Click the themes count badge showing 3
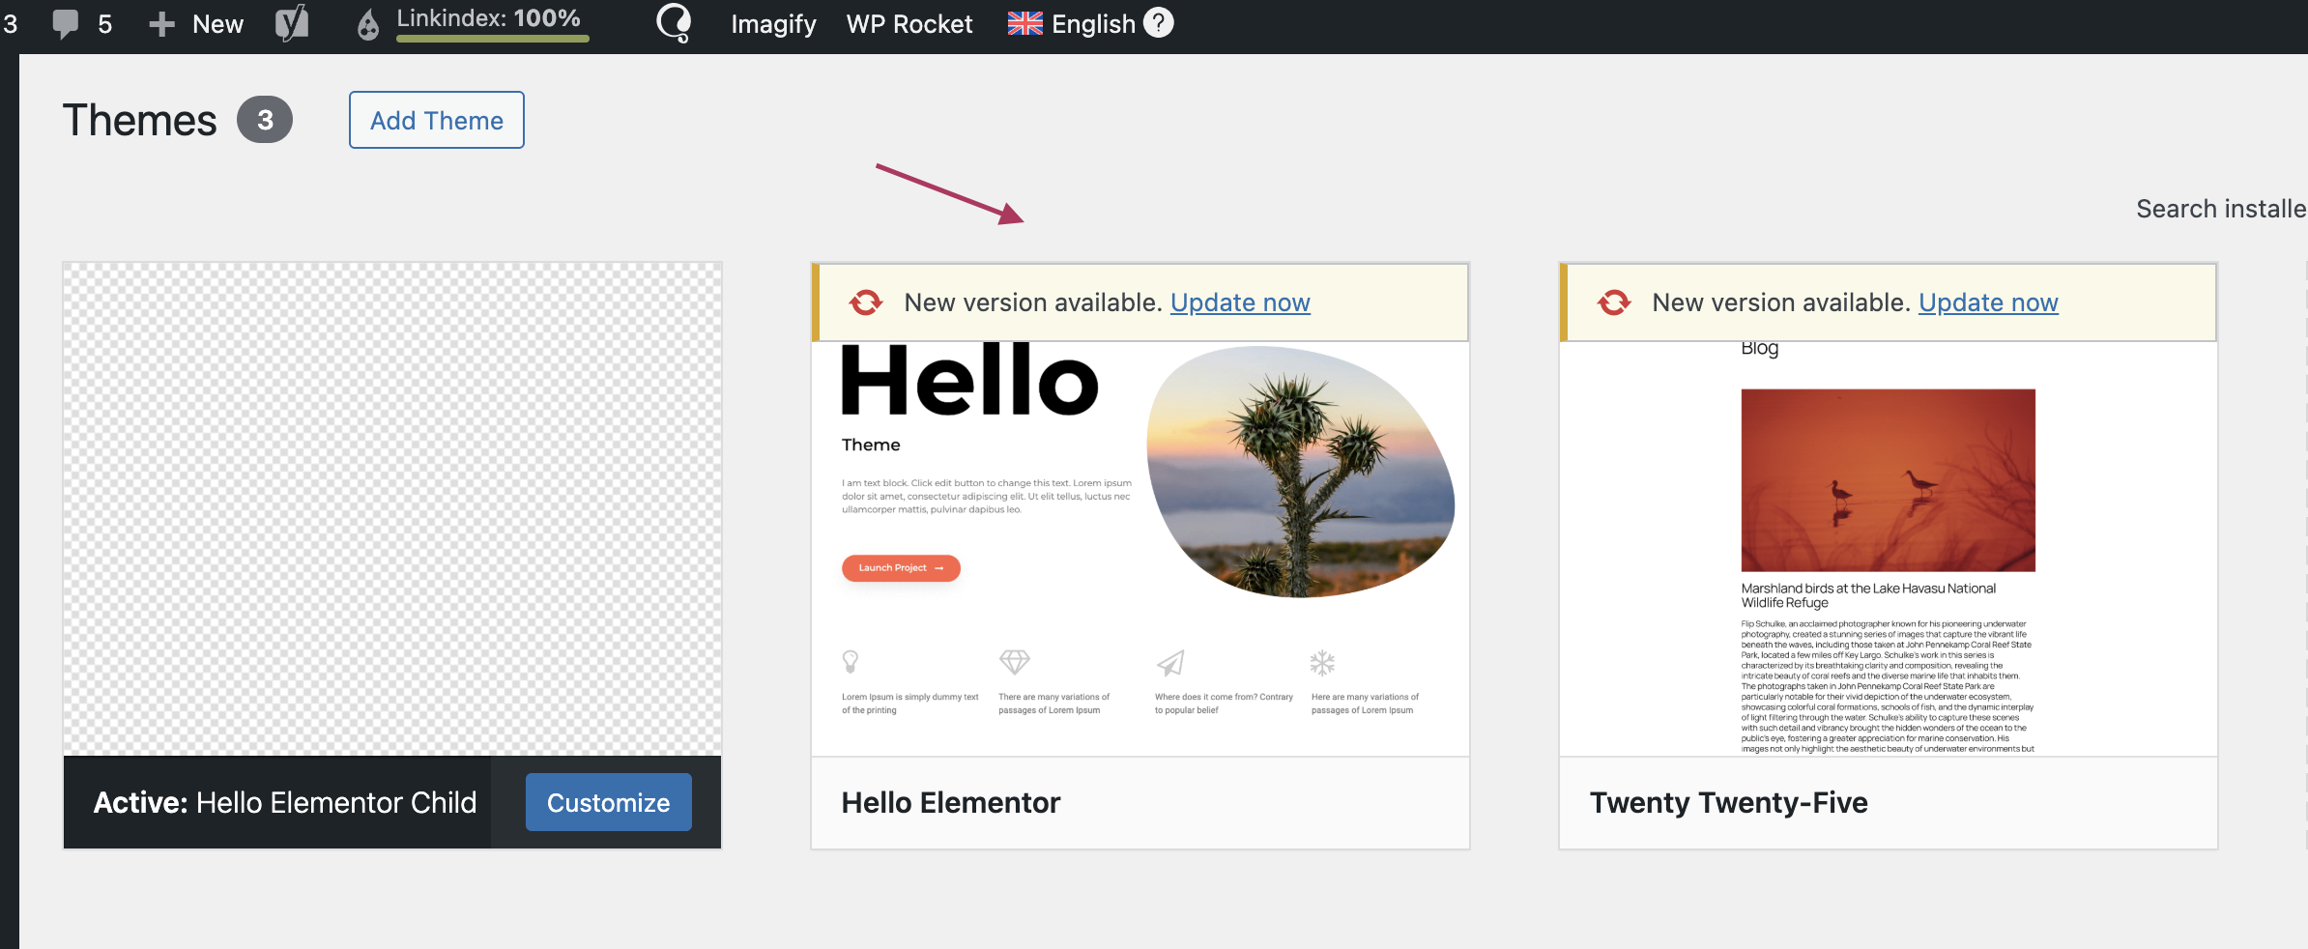This screenshot has height=949, width=2308. pos(265,120)
